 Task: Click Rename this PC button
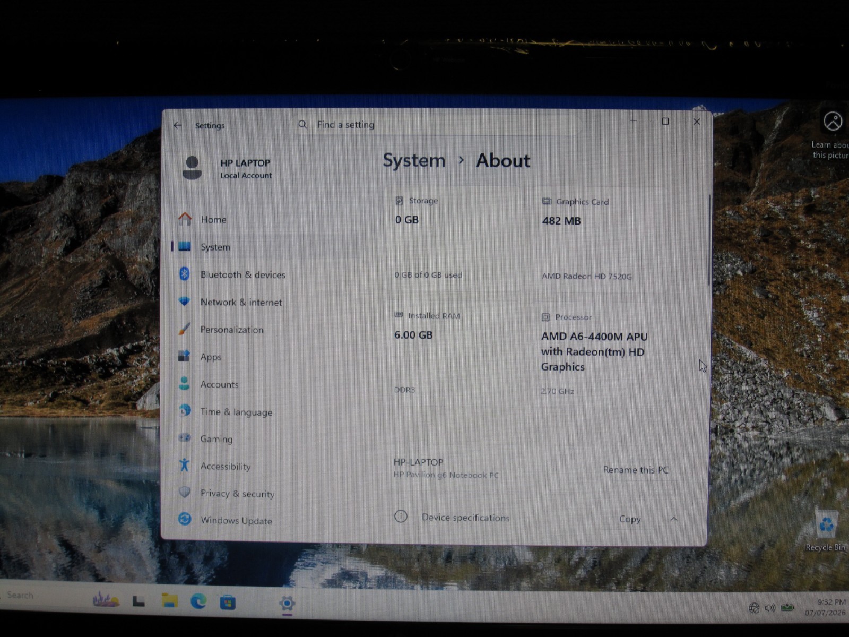coord(636,470)
